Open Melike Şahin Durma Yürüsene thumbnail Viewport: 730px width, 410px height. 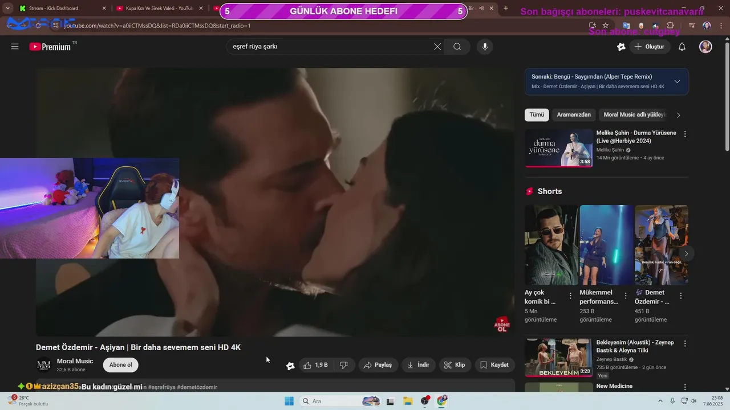click(559, 148)
